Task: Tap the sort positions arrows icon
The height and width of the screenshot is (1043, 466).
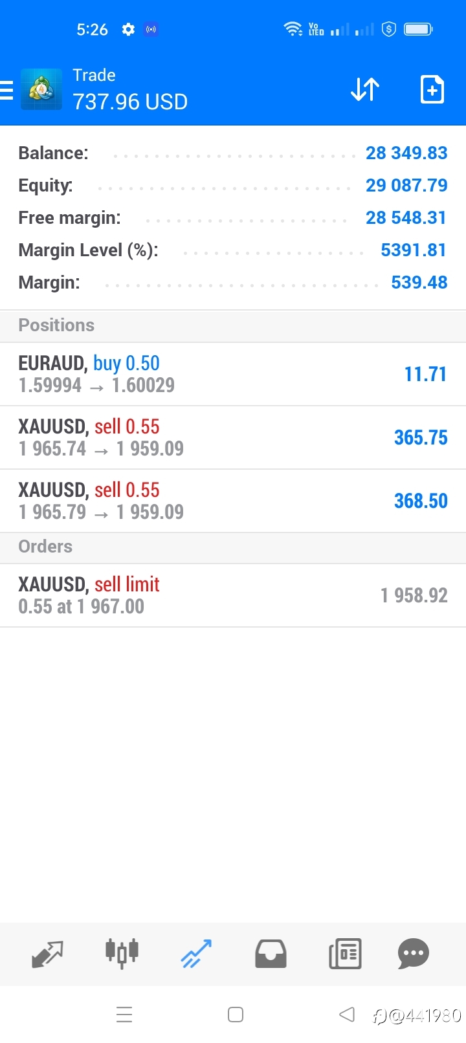Action: 365,89
